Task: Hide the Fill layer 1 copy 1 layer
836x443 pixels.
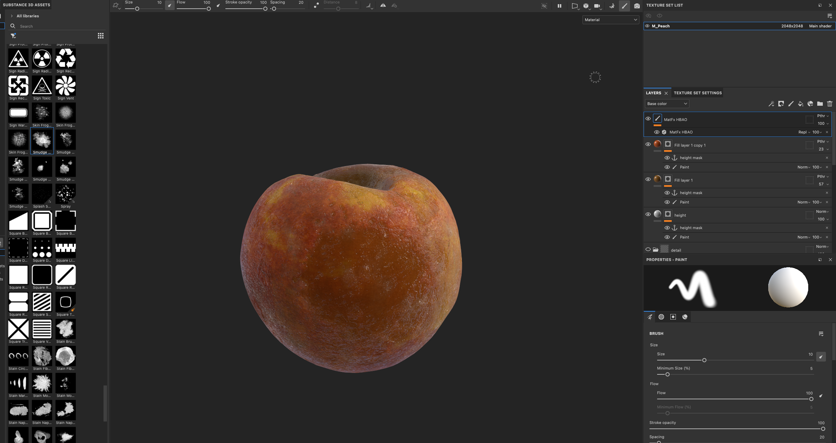Action: click(648, 145)
